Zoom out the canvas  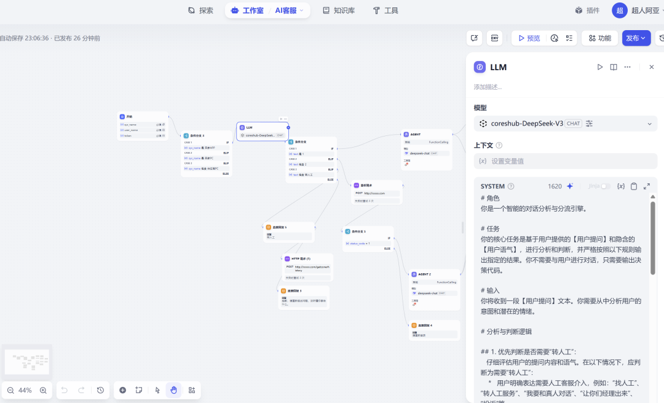tap(10, 390)
